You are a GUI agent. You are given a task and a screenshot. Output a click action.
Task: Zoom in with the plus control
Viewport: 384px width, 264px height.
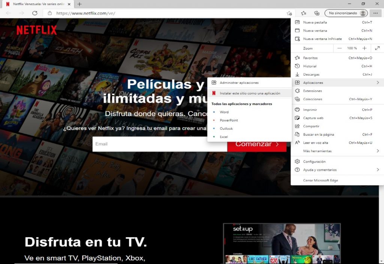click(364, 48)
